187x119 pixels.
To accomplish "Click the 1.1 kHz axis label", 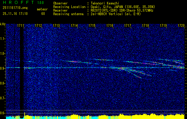I will pos(2,39).
